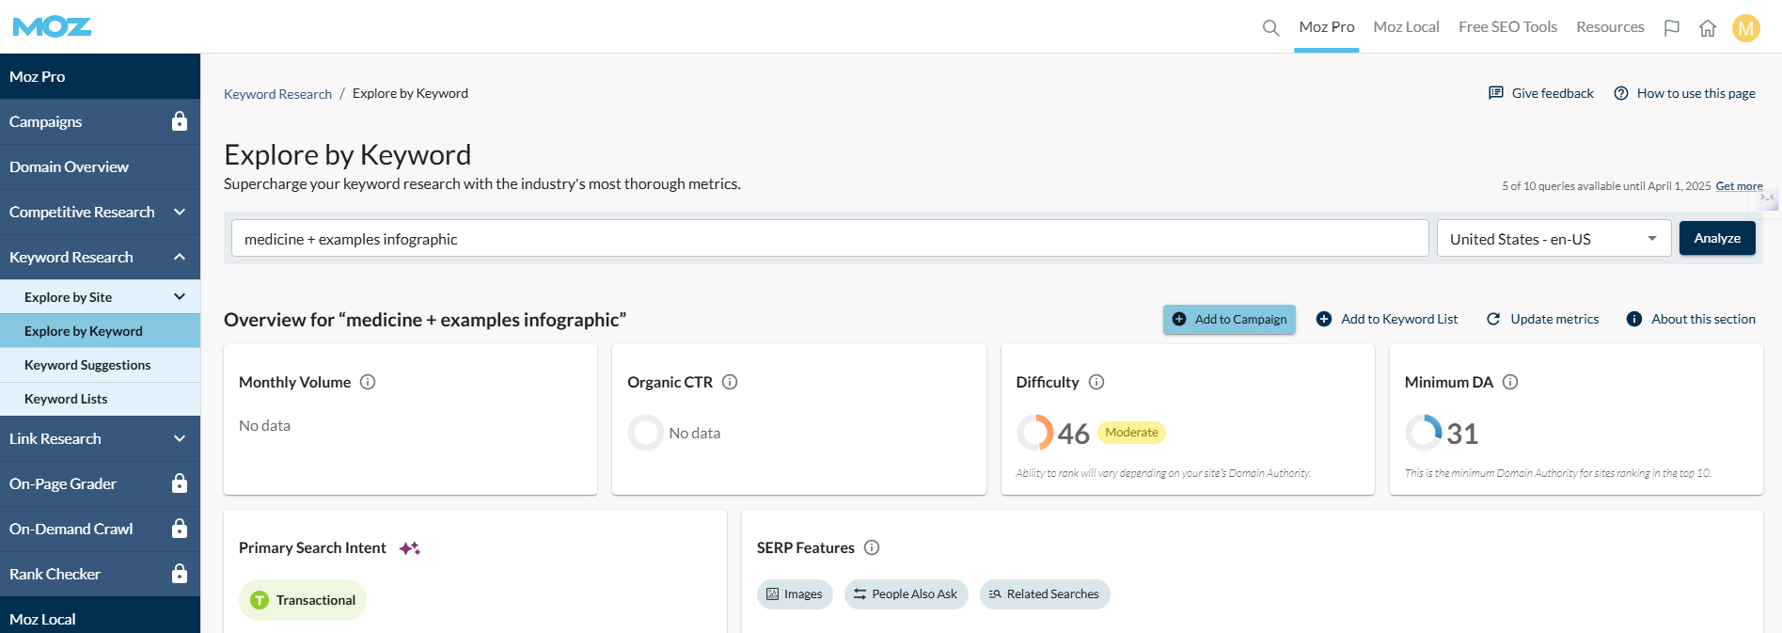Click the home icon in top bar
The image size is (1782, 633).
point(1708,28)
